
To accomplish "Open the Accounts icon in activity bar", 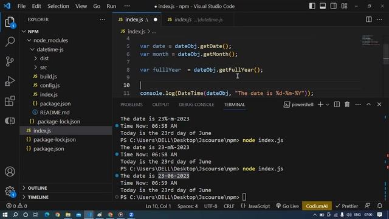I will coord(10,172).
